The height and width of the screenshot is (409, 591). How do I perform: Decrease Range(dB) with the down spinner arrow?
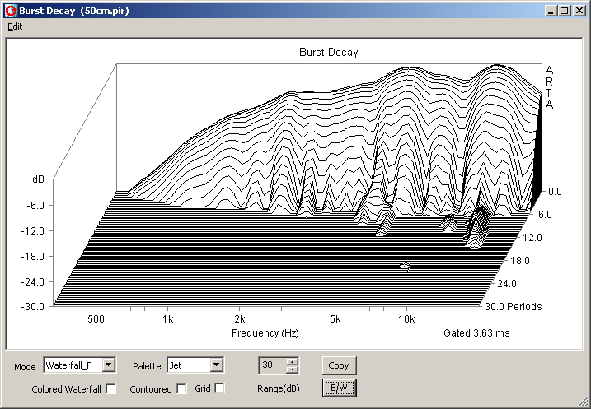292,369
